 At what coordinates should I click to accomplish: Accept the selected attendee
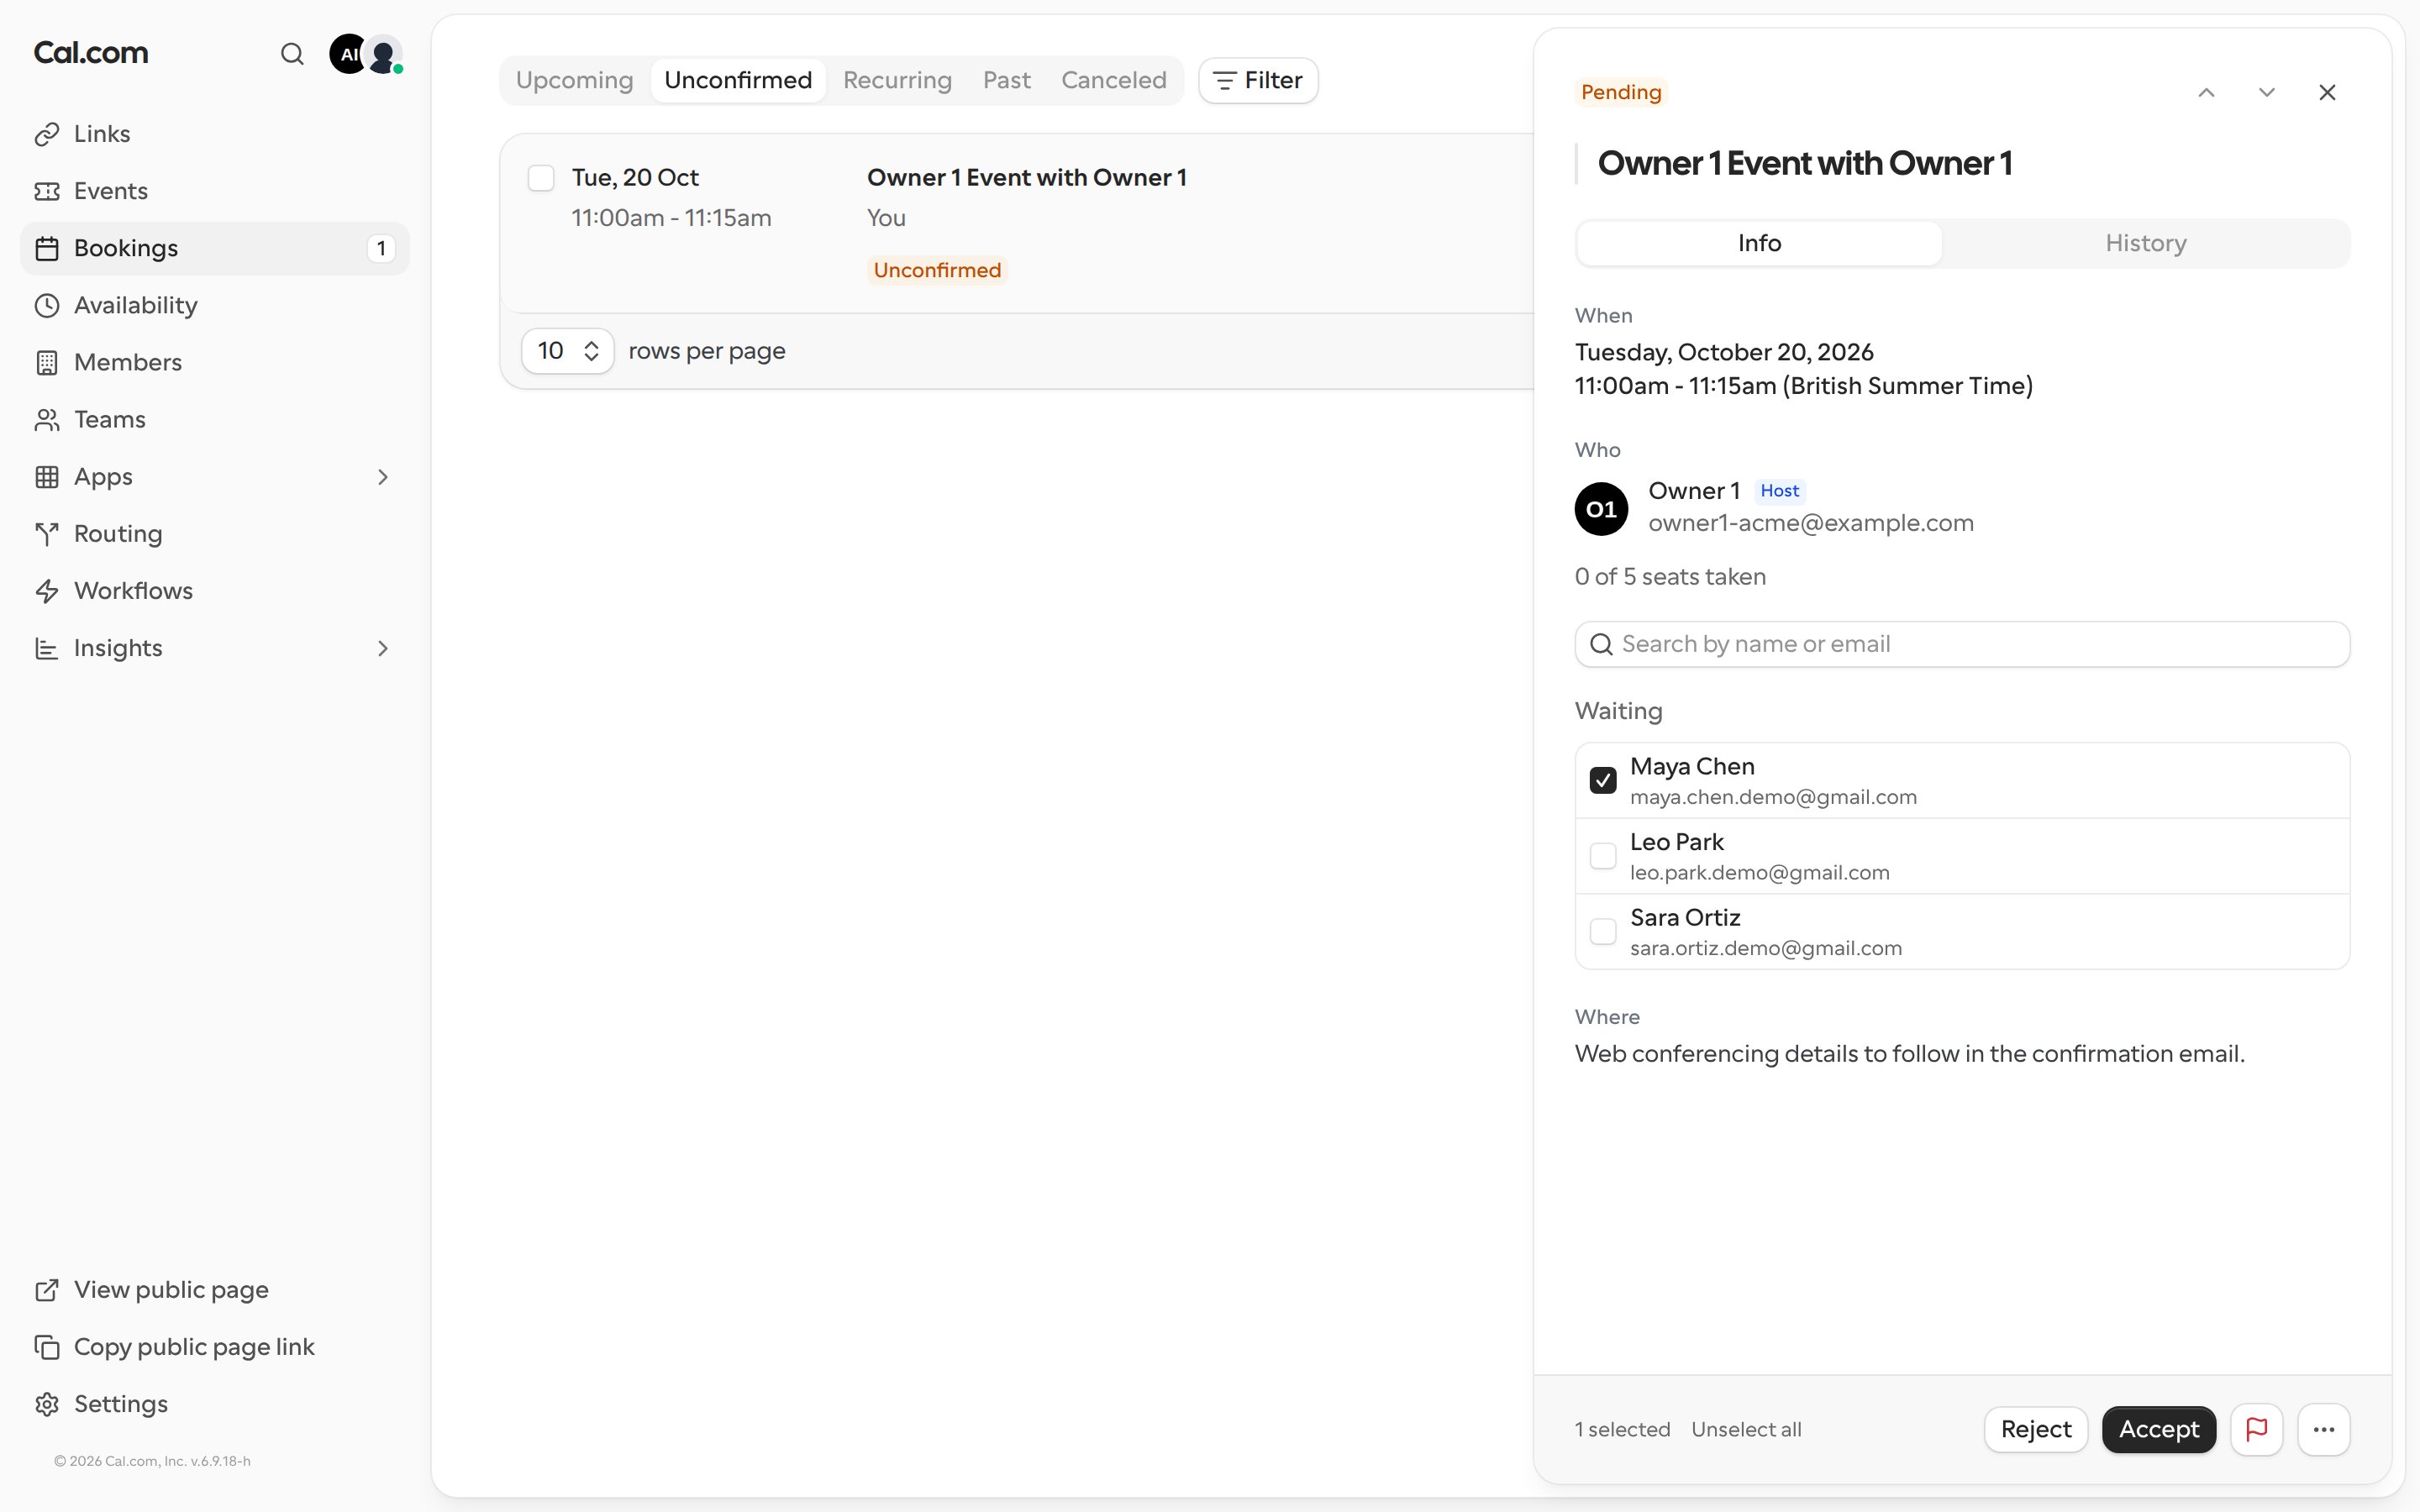2158,1429
